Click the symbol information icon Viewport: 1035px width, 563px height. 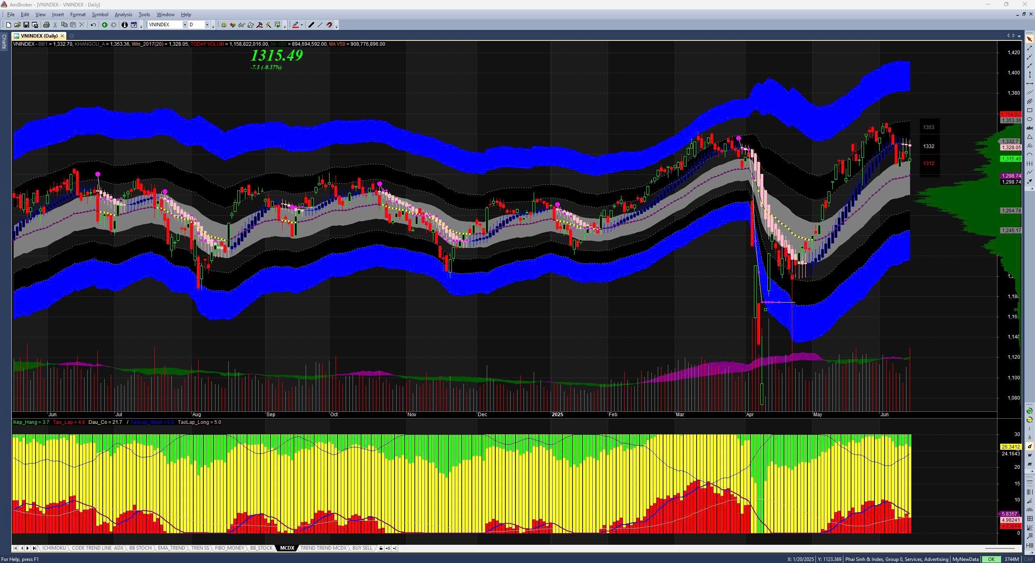pyautogui.click(x=125, y=25)
